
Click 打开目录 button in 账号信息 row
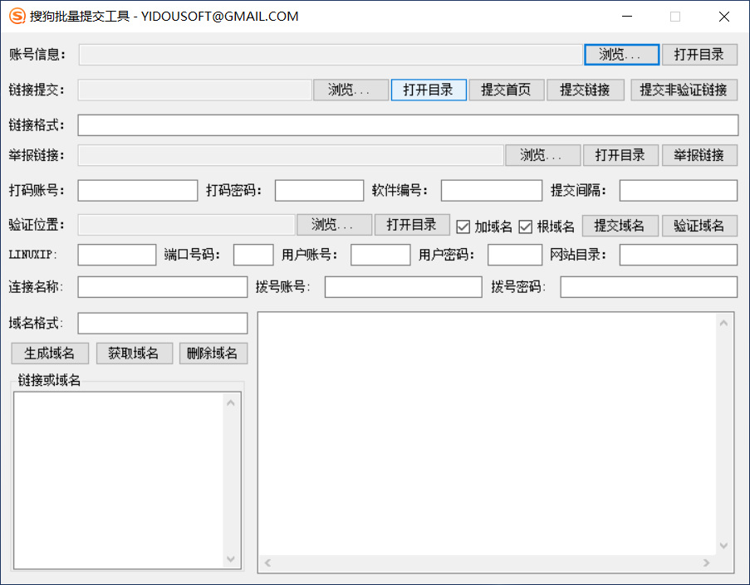[699, 55]
